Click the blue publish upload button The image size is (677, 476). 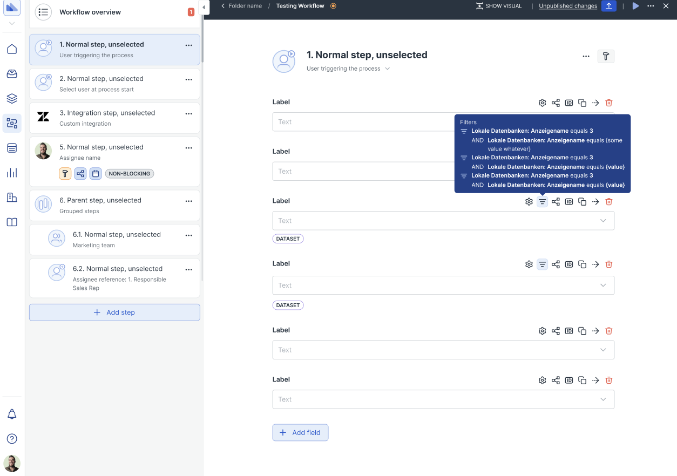609,6
